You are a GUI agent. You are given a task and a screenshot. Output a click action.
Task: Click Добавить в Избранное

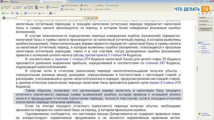tap(103, 9)
